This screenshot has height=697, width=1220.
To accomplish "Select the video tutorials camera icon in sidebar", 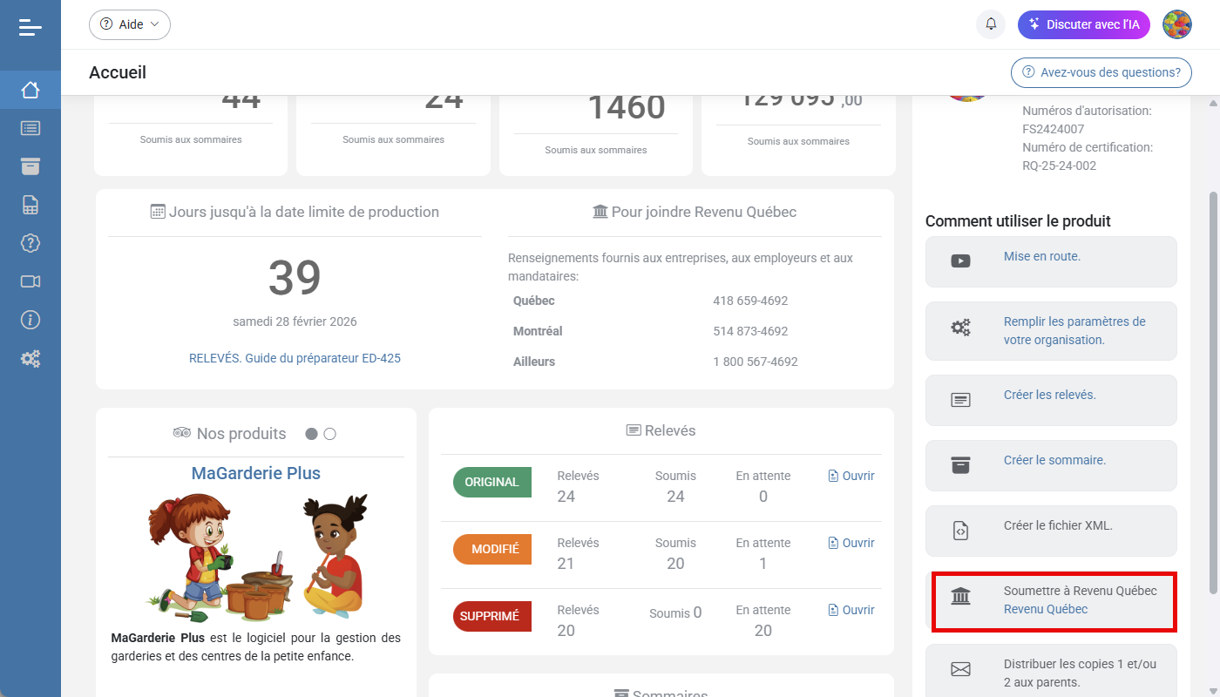I will click(x=30, y=281).
